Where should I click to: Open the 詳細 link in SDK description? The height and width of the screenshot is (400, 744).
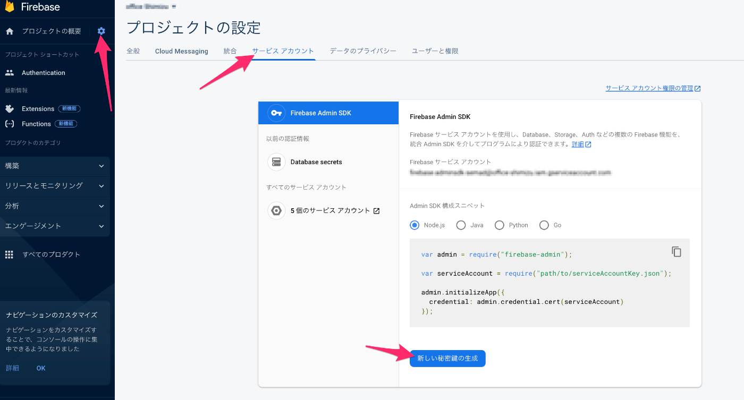pyautogui.click(x=578, y=144)
